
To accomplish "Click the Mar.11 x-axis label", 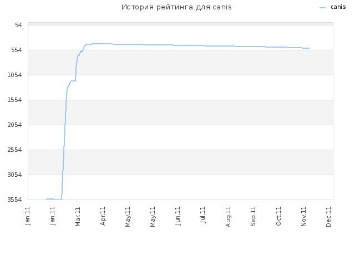I will pyautogui.click(x=78, y=217).
